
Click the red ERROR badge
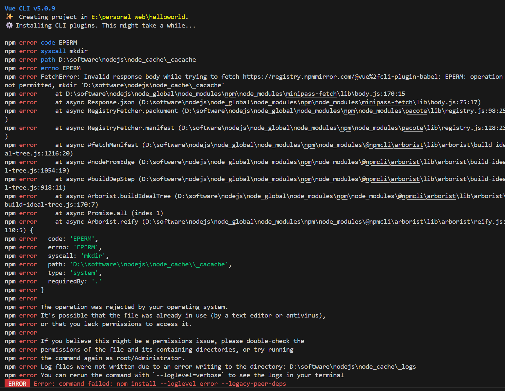17,383
